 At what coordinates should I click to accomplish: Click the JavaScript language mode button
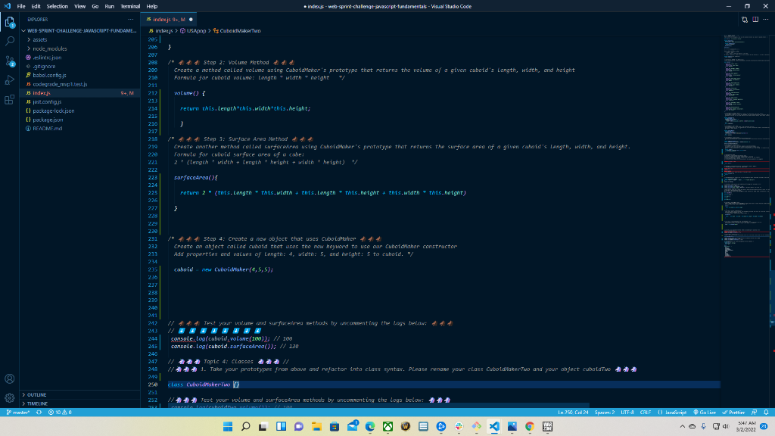(x=672, y=413)
